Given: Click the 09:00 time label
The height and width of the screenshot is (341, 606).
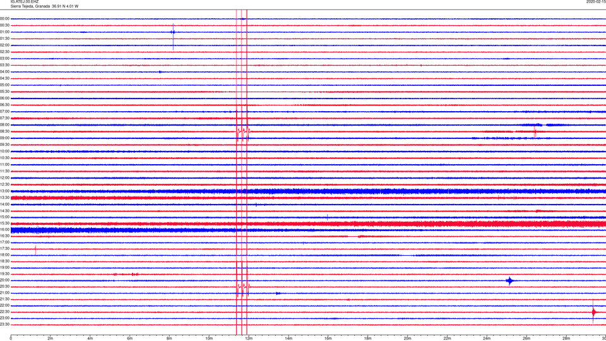Looking at the screenshot, I should tap(4, 138).
